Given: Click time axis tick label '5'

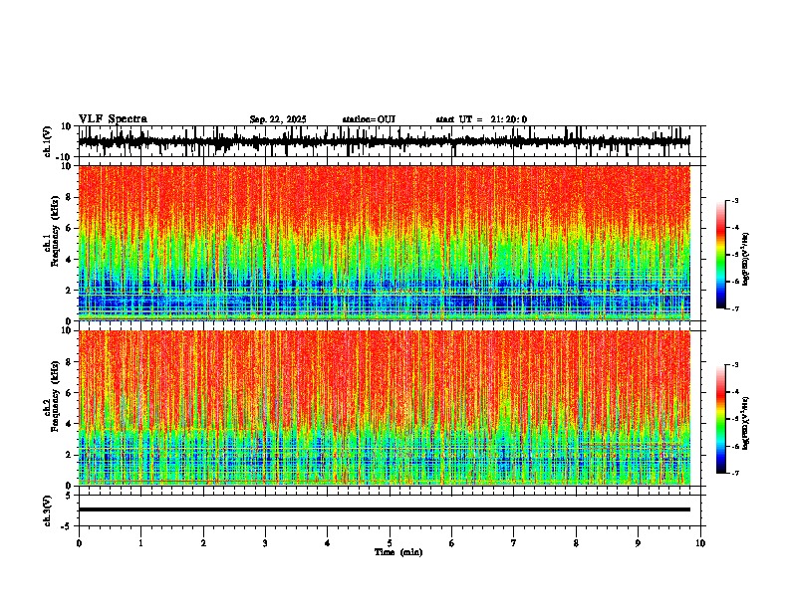Looking at the screenshot, I should [390, 543].
